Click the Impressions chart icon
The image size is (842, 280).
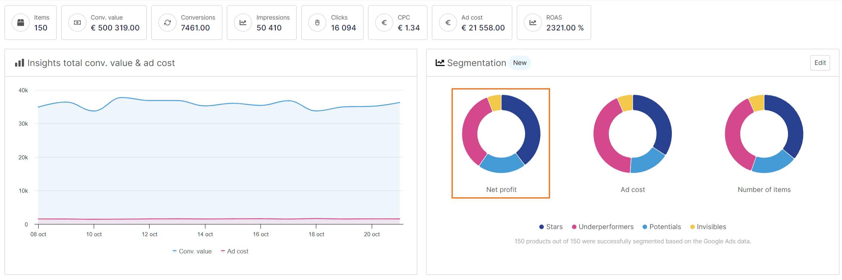[243, 22]
